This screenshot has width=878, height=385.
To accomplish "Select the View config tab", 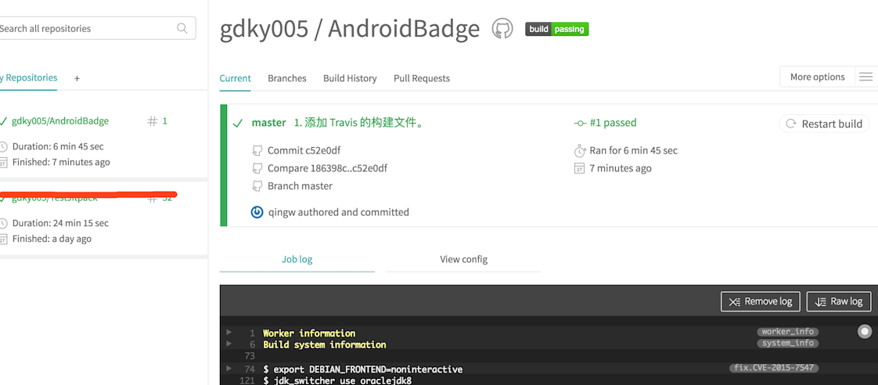I will click(463, 260).
